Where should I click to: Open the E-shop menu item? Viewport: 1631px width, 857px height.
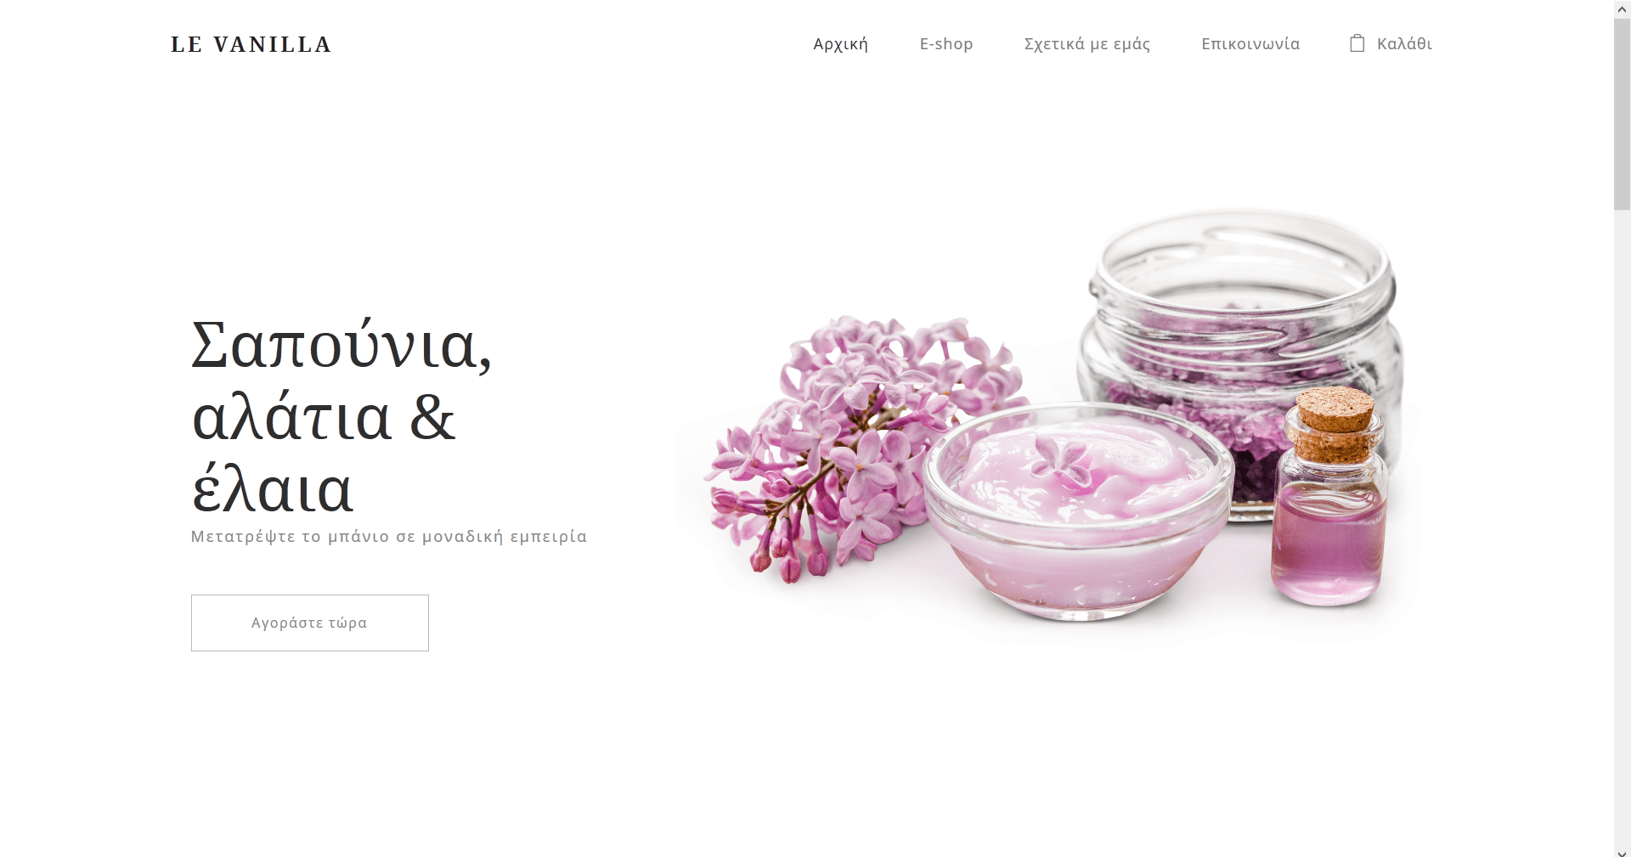pos(946,44)
